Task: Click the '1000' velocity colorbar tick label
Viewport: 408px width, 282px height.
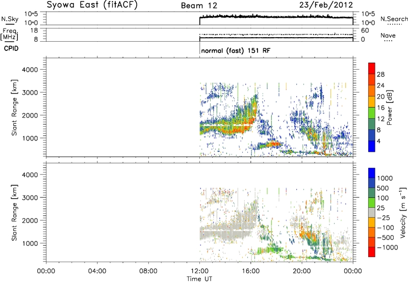Action: pyautogui.click(x=385, y=178)
